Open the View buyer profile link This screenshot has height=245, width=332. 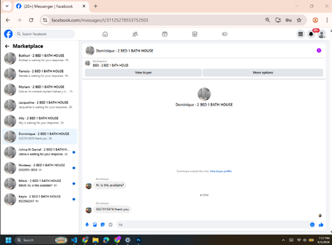point(220,171)
